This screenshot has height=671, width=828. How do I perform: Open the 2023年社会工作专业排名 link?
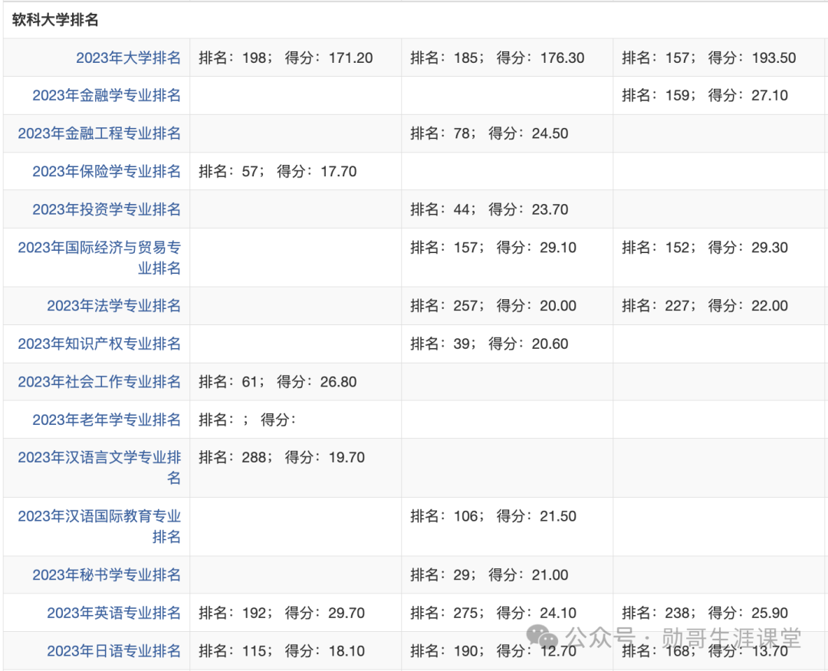[x=99, y=382]
